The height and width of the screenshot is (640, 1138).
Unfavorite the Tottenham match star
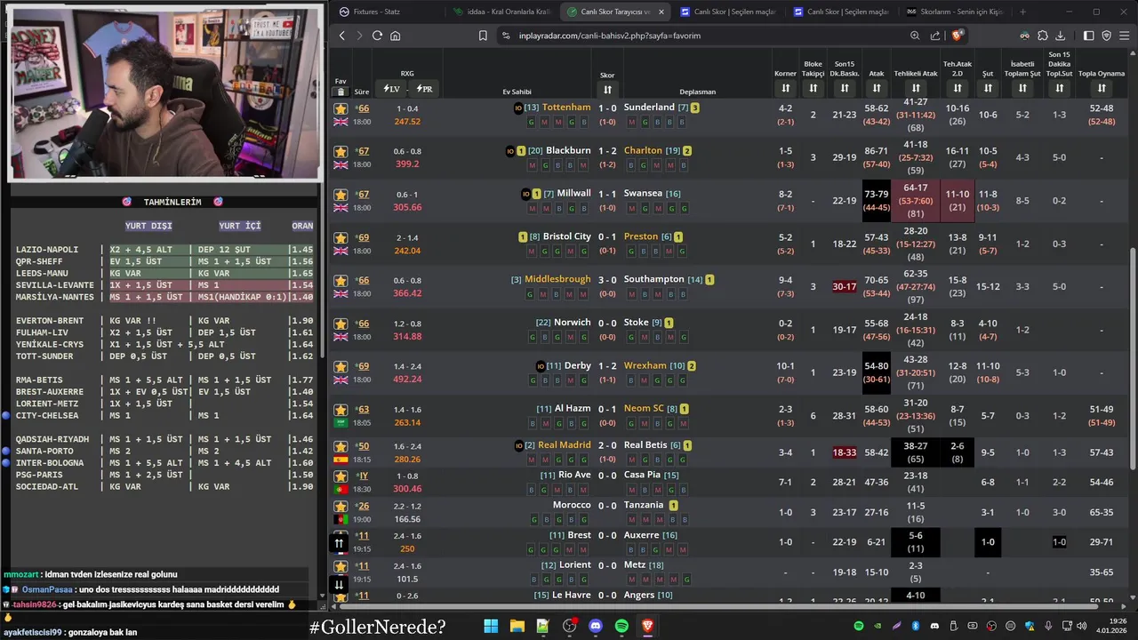[x=341, y=109]
